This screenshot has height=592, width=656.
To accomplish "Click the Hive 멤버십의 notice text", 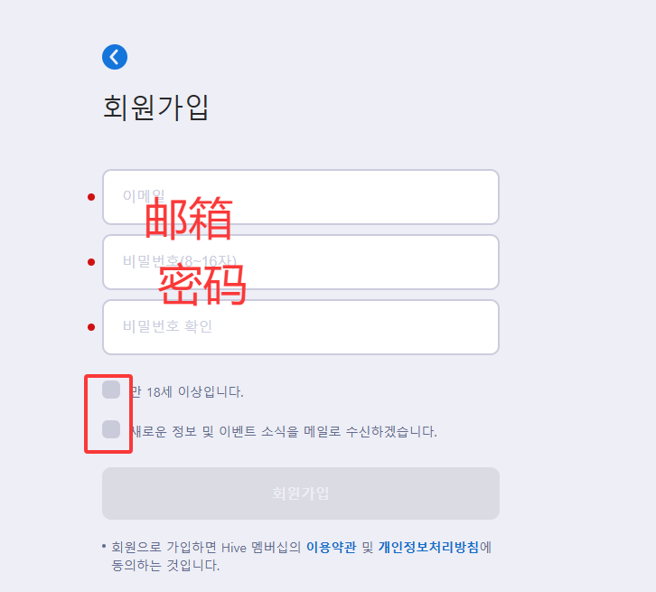I will 261,547.
